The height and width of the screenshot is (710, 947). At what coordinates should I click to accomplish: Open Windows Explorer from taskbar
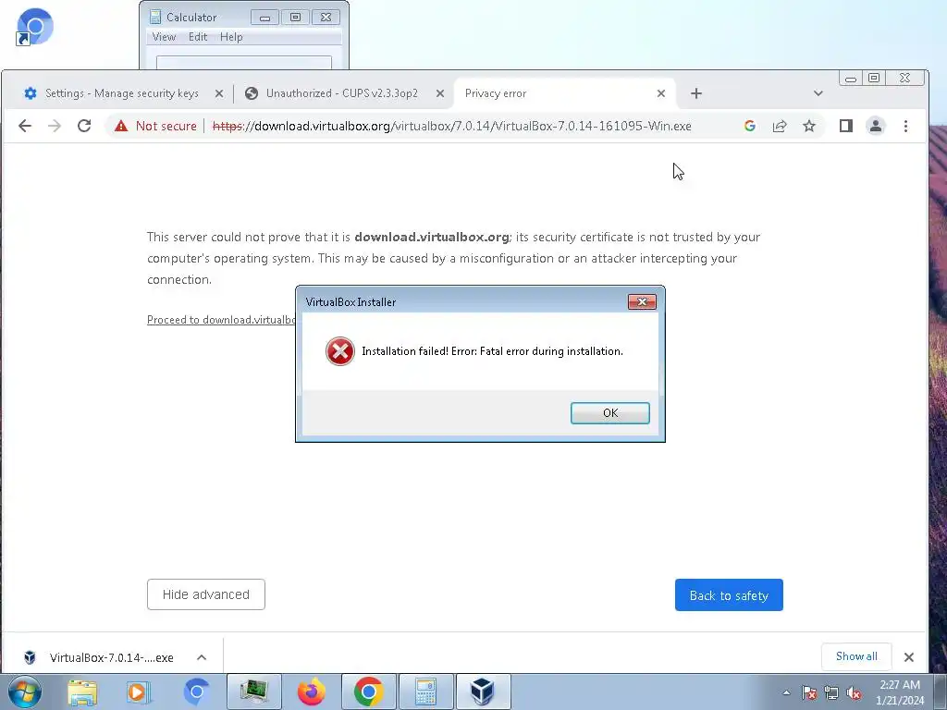click(x=82, y=692)
